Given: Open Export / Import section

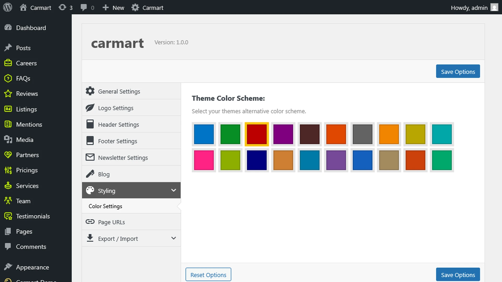Looking at the screenshot, I should coord(131,238).
